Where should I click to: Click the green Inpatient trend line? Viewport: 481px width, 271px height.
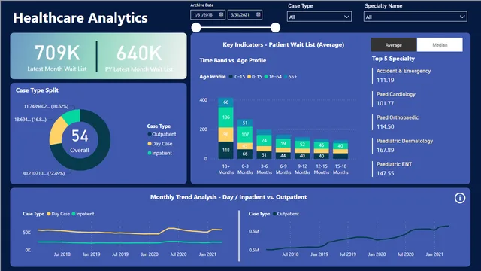pos(130,242)
